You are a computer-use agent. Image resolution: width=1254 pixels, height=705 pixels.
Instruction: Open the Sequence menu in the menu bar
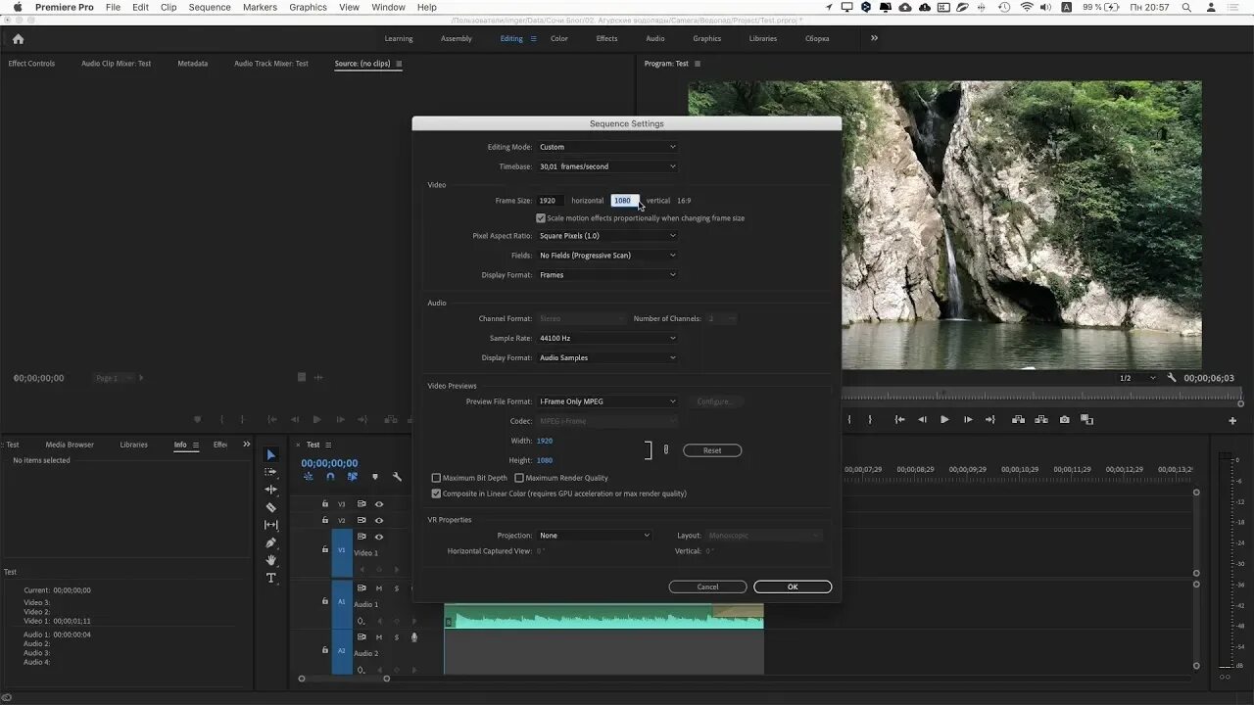(209, 7)
